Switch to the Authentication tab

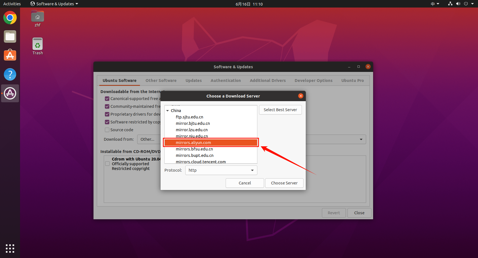(226, 81)
